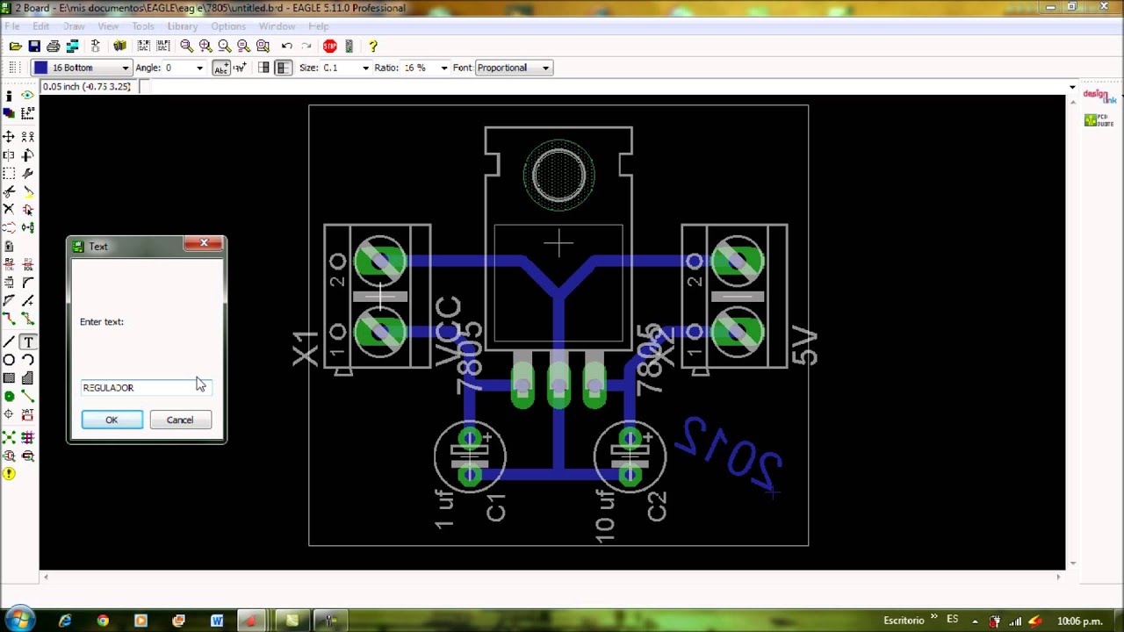Viewport: 1124px width, 632px height.
Task: Switch to schematic using the Board/Schematic icon
Action: pyautogui.click(x=96, y=46)
